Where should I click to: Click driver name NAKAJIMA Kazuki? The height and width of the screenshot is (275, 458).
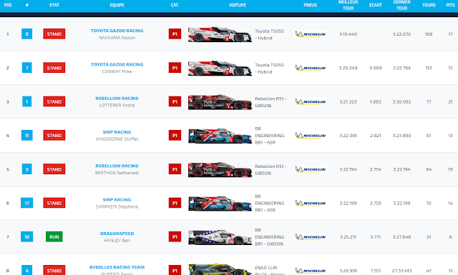point(117,38)
